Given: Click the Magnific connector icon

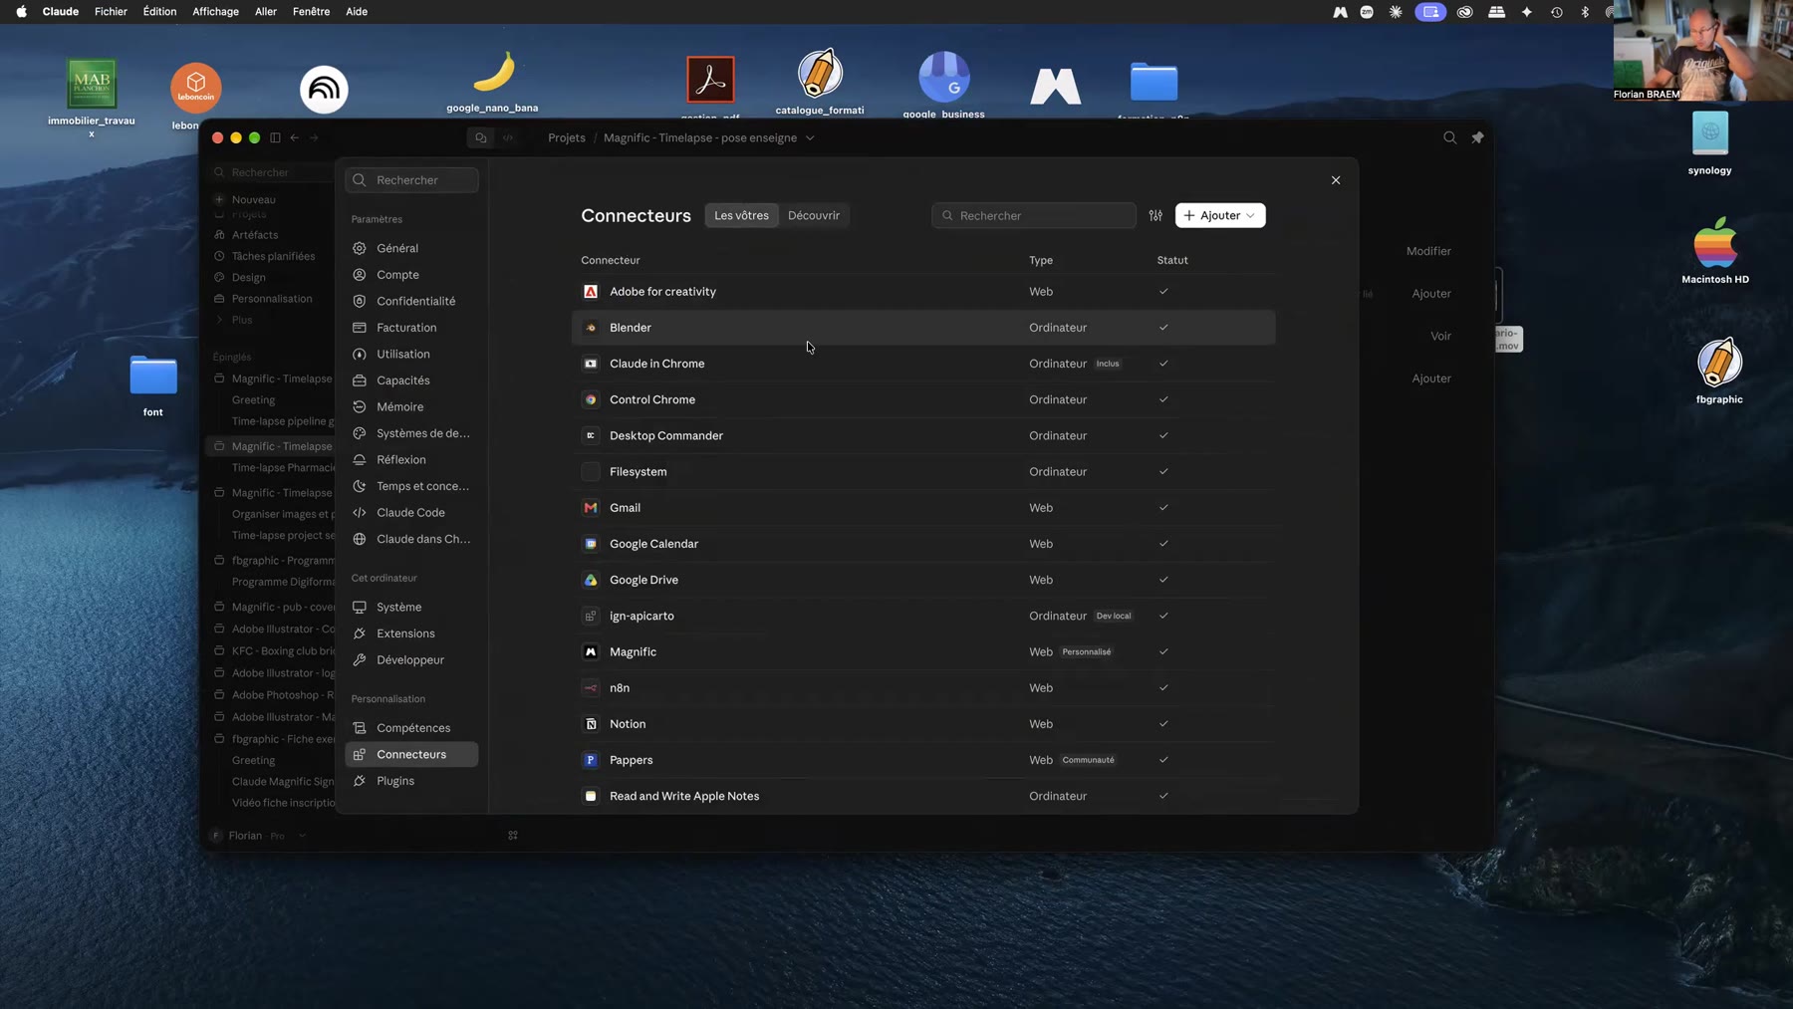Looking at the screenshot, I should 591,652.
